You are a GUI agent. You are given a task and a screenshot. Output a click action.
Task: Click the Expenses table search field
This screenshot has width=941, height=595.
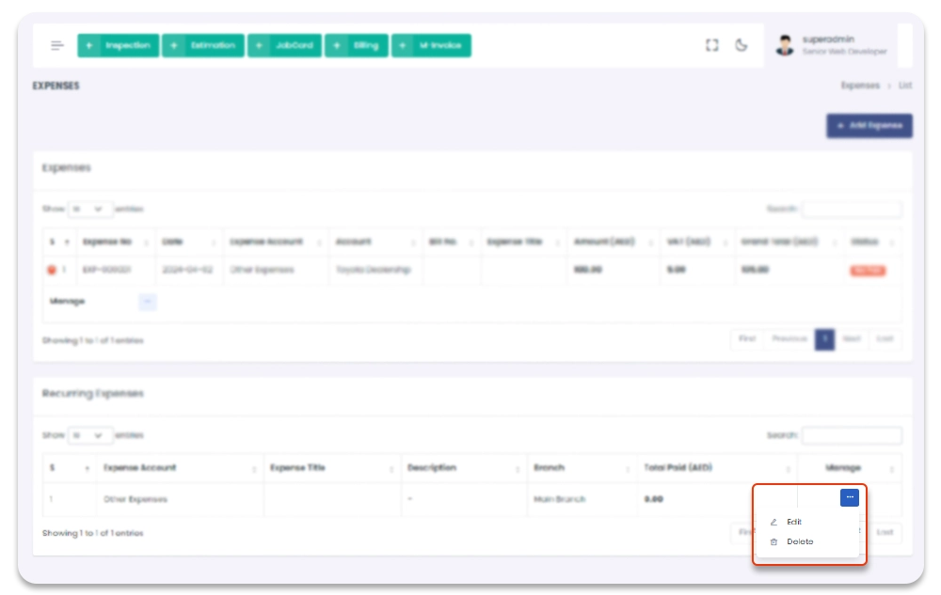pos(852,210)
